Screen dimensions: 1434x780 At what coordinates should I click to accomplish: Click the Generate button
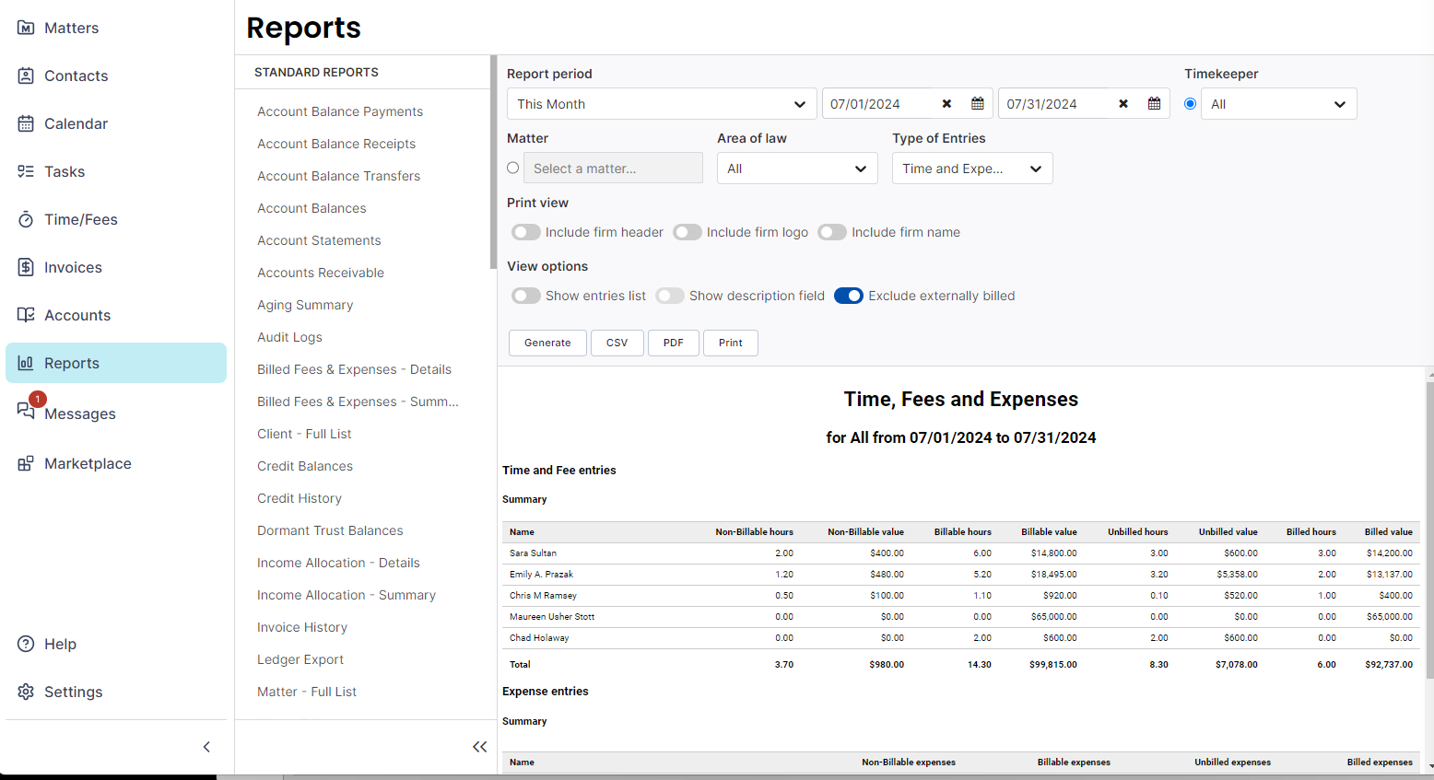pyautogui.click(x=547, y=343)
